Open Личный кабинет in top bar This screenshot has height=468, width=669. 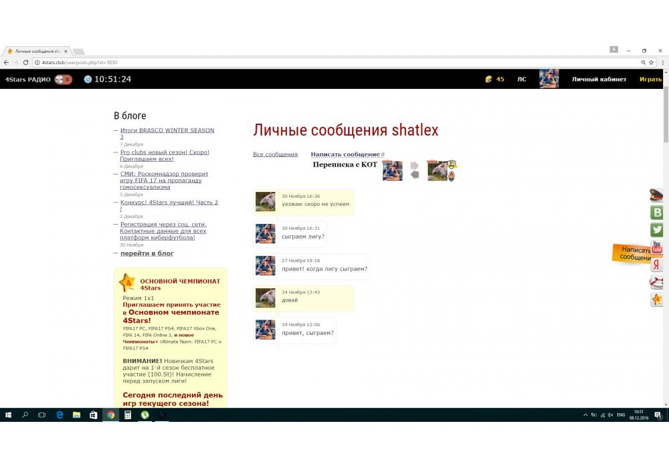tap(599, 79)
